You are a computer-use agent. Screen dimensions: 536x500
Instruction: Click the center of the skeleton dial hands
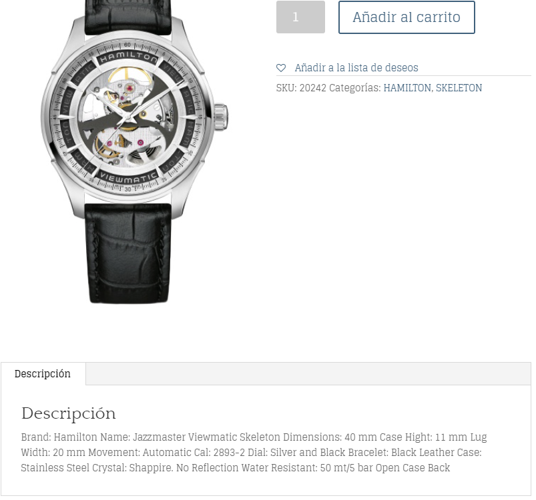pyautogui.click(x=128, y=118)
